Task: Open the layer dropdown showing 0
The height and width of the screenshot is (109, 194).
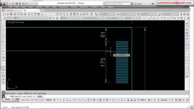Action: coord(27,18)
